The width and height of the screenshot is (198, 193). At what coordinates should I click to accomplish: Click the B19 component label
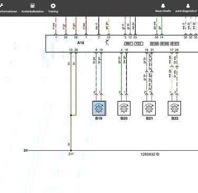tap(99, 118)
